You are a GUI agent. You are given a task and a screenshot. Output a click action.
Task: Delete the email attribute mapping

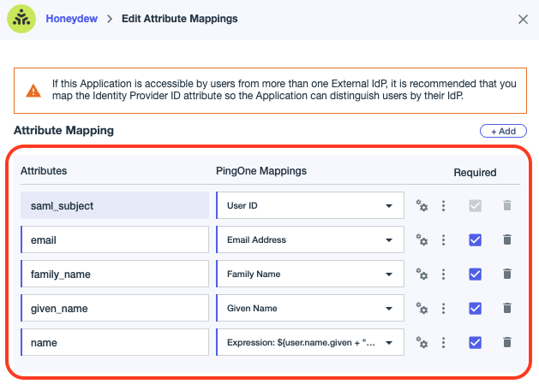pos(507,239)
